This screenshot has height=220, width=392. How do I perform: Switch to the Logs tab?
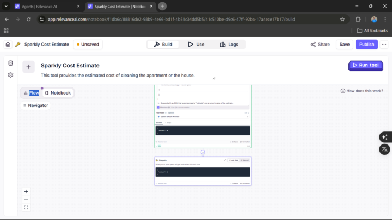point(229,45)
